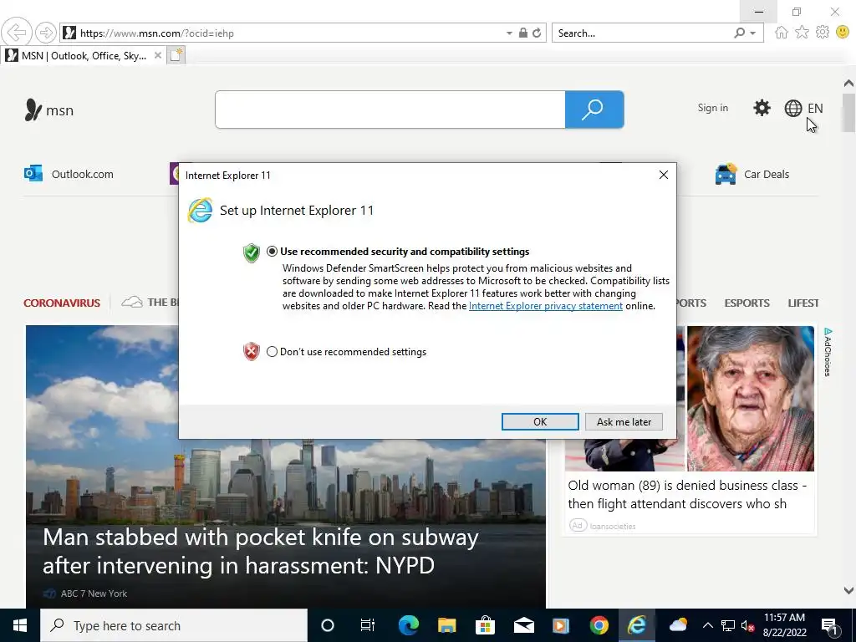This screenshot has height=642, width=856.
Task: Click the blue MSN search button
Action: (x=594, y=110)
